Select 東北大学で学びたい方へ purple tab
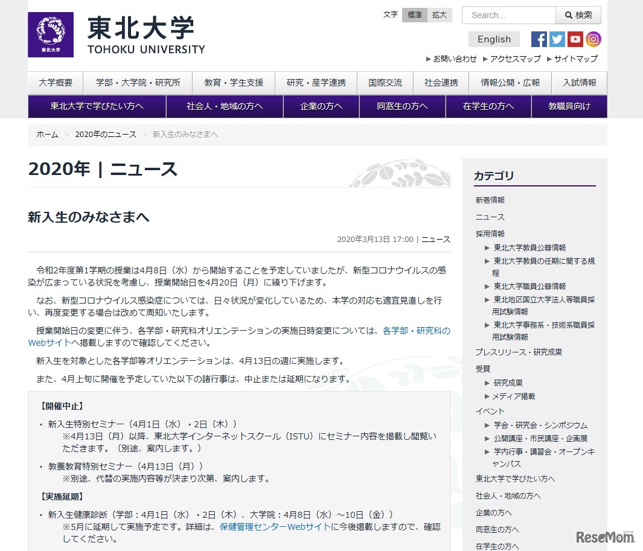 point(97,107)
